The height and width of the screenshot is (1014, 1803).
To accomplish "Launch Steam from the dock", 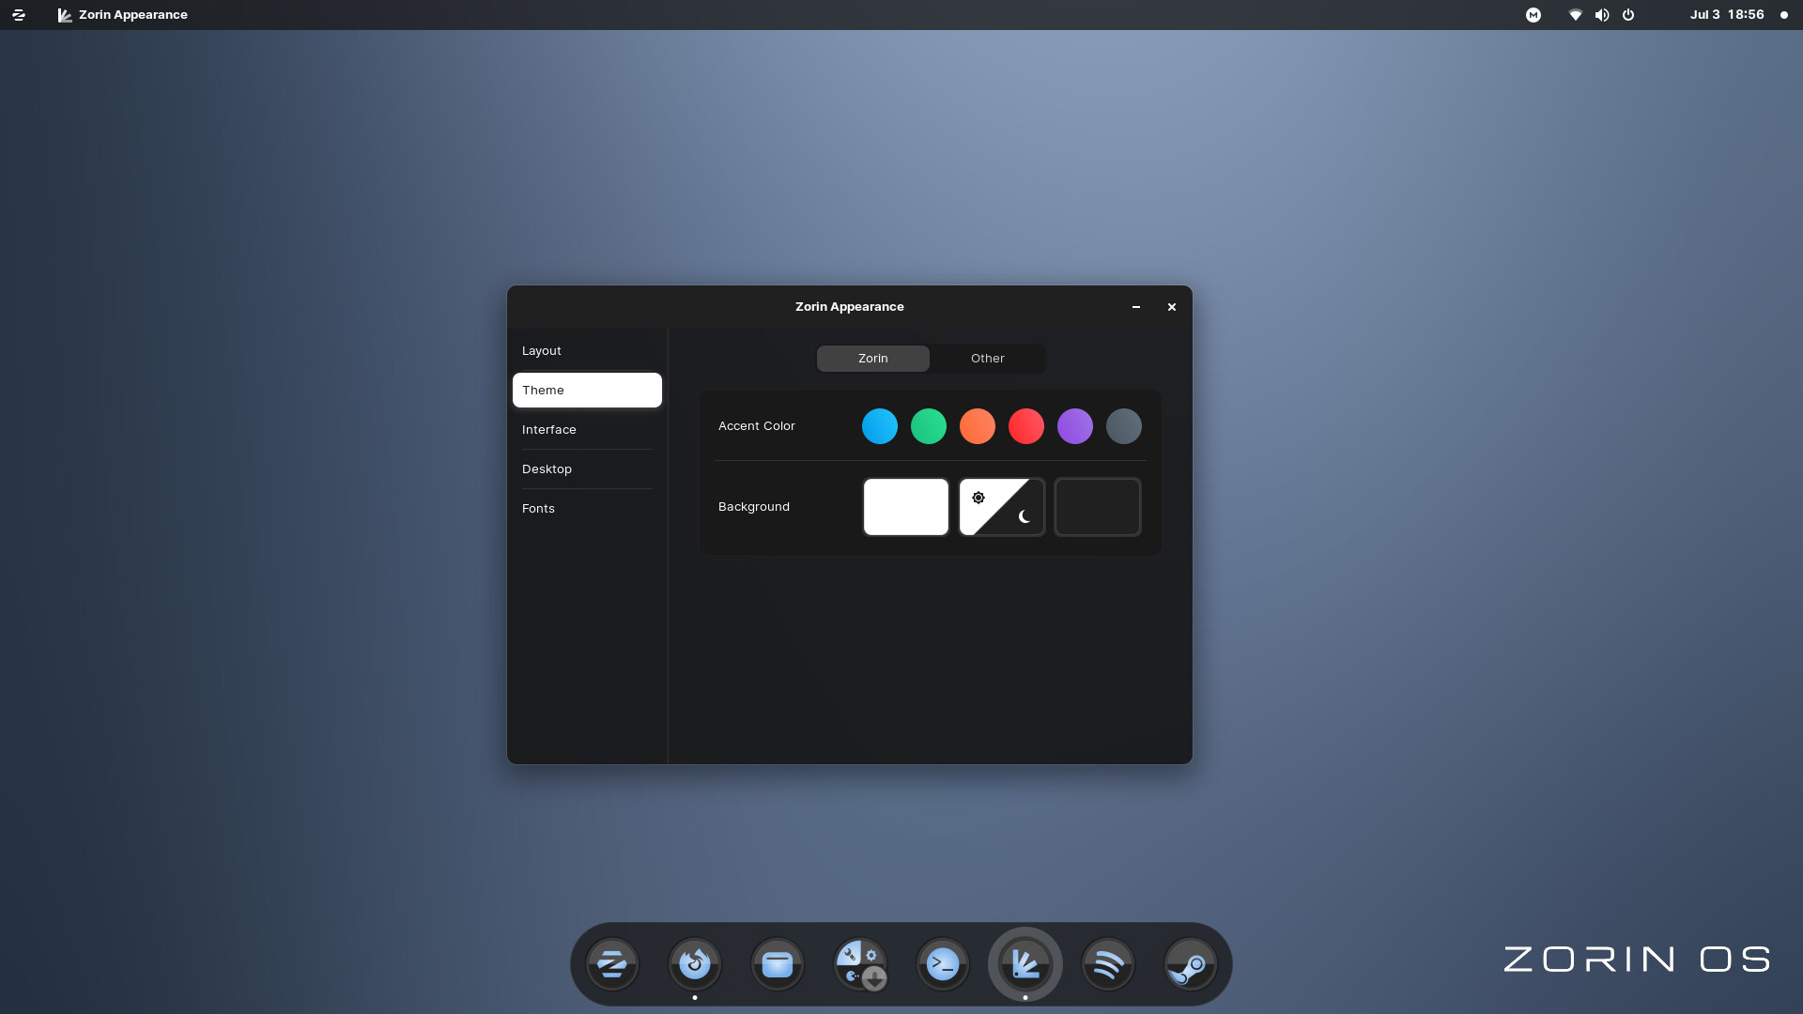I will (x=1191, y=964).
